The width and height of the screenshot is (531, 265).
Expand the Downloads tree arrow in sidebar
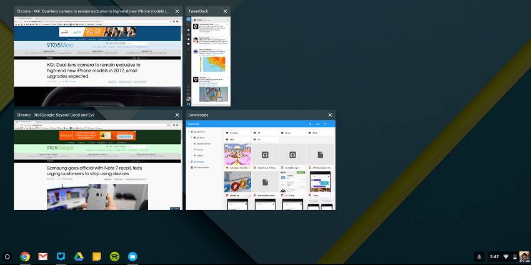[189, 161]
